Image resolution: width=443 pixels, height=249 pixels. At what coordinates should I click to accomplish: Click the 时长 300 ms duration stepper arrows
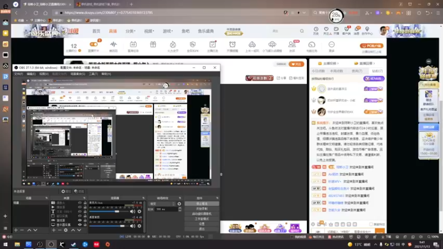click(x=179, y=209)
